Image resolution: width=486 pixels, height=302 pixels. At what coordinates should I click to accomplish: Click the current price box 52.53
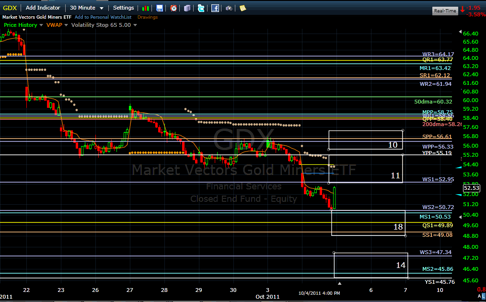coord(472,188)
